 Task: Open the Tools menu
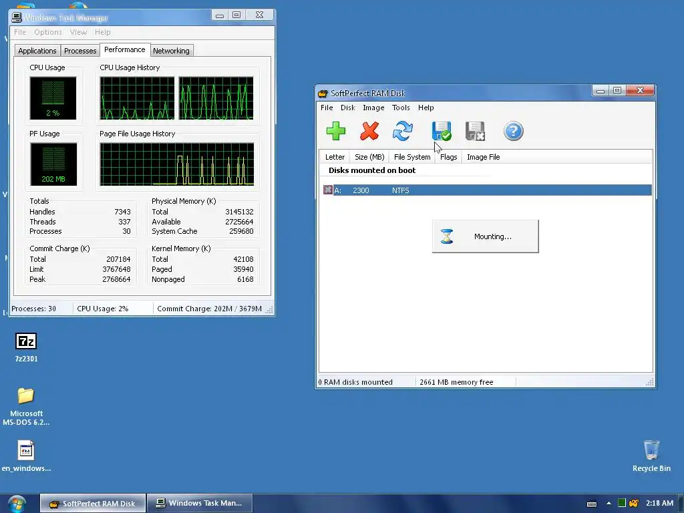click(x=401, y=108)
